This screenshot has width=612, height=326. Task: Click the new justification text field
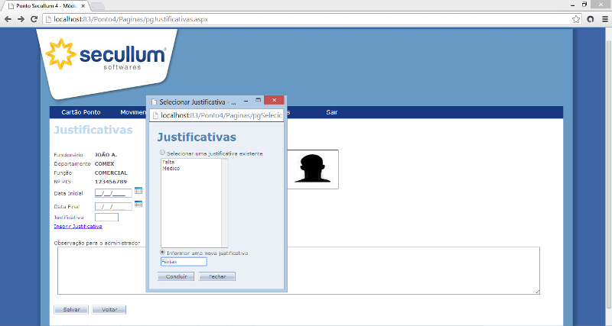184,262
